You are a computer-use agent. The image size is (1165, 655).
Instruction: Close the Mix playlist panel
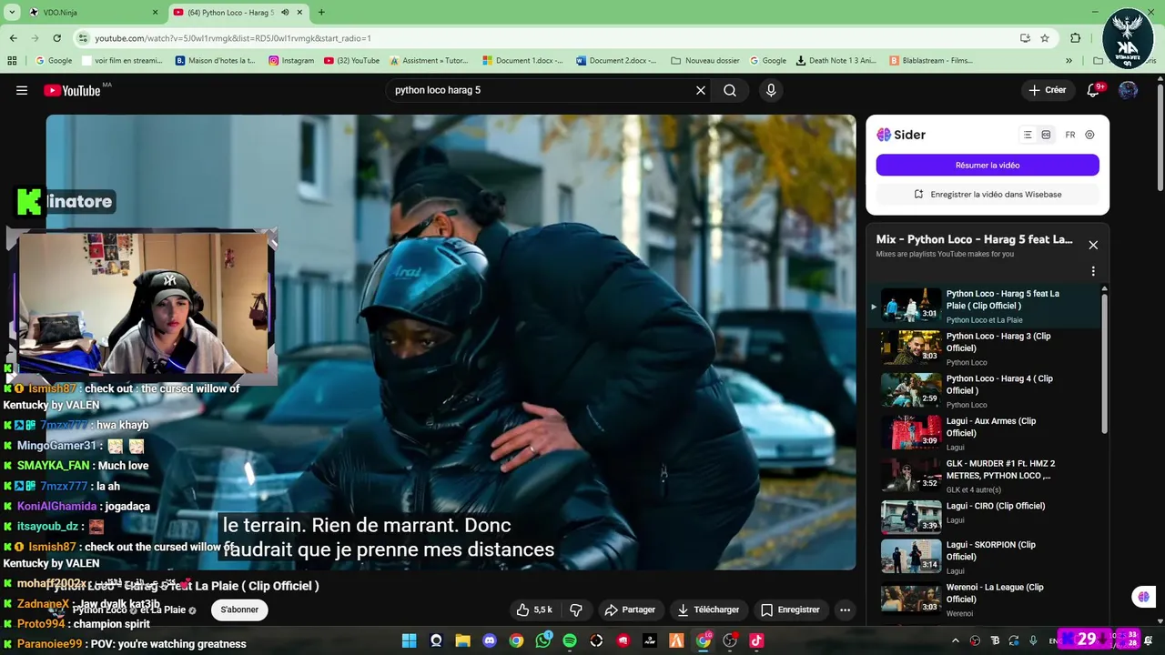[x=1093, y=245]
